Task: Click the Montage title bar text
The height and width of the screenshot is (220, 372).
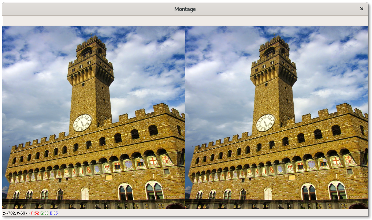Action: click(x=185, y=9)
